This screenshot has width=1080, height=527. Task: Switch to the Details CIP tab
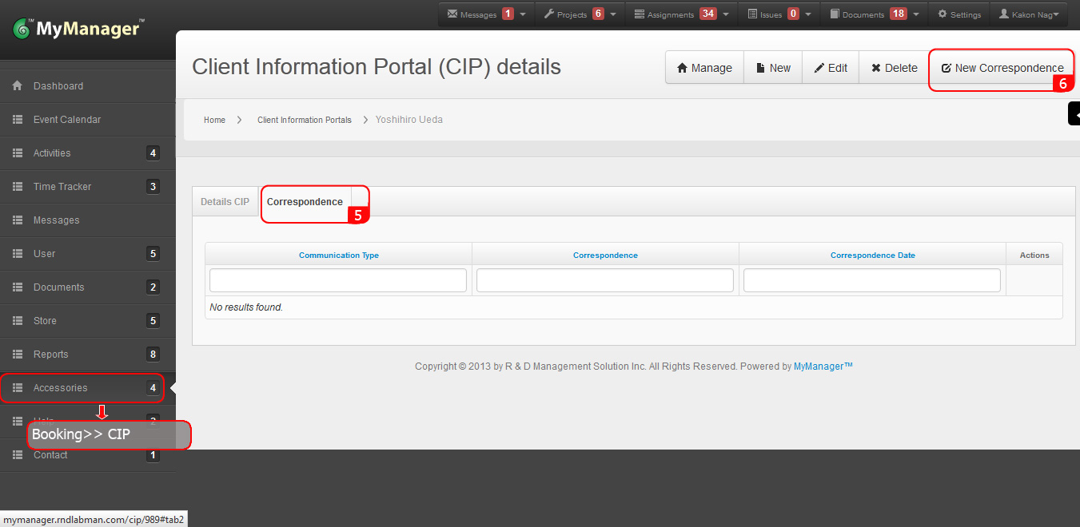tap(225, 202)
